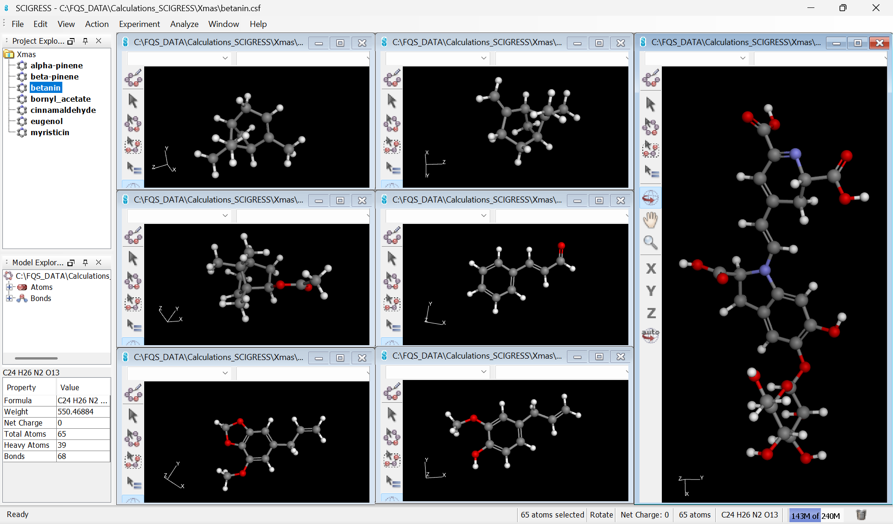
Task: Activate the Translate hand tool
Action: (650, 220)
